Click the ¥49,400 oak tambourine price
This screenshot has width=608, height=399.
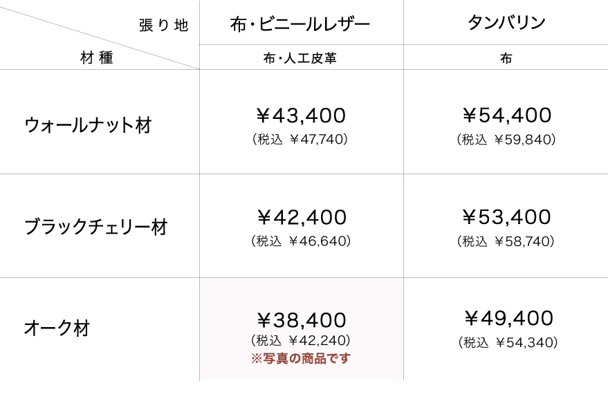508,319
